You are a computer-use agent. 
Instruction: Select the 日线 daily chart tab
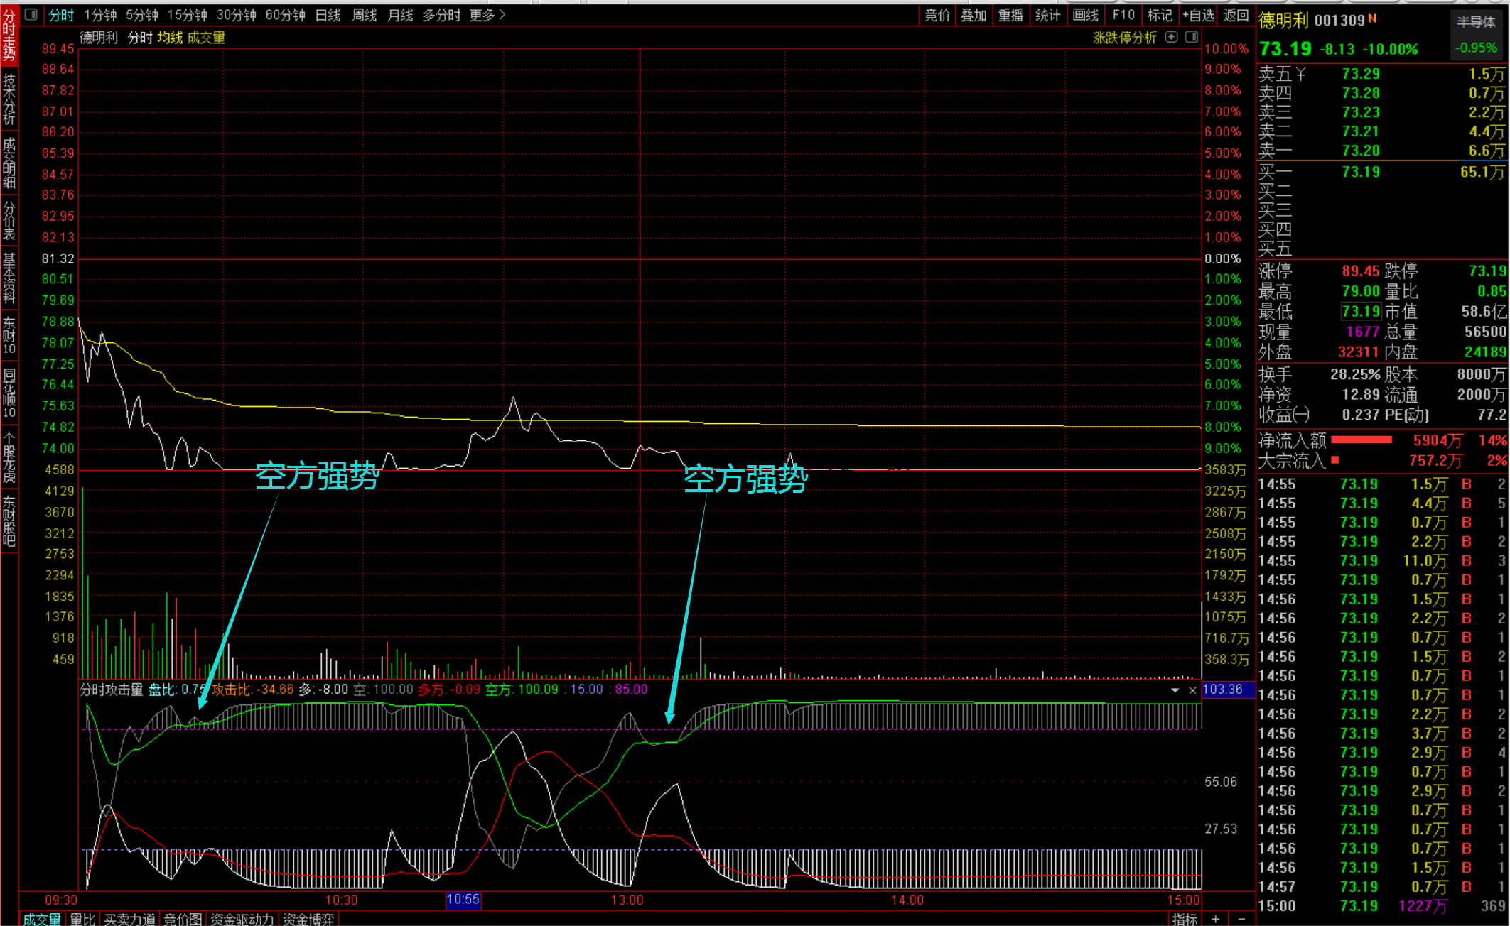click(x=328, y=15)
